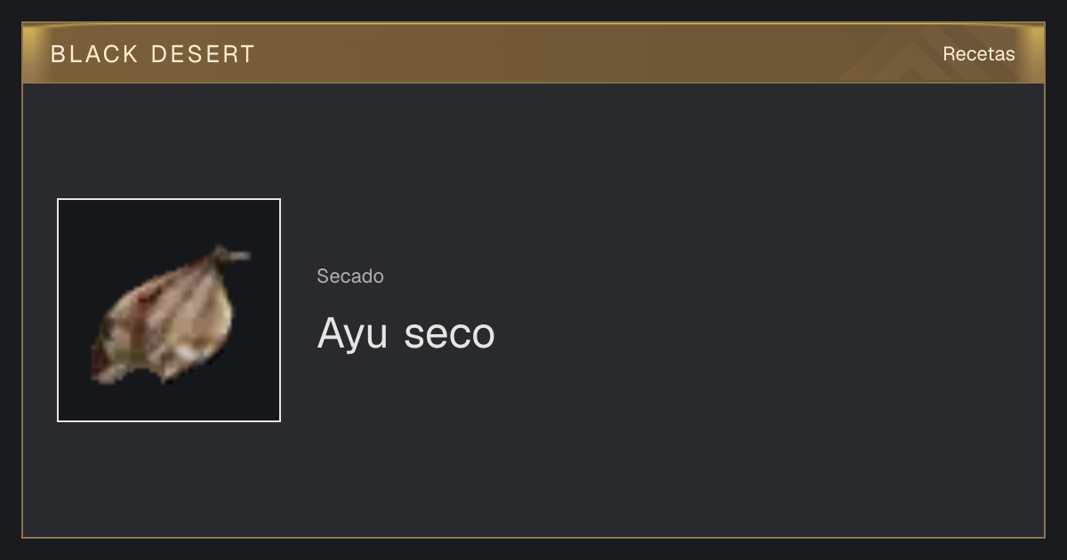Image resolution: width=1067 pixels, height=560 pixels.
Task: Click the word DESERT in the header
Action: click(204, 54)
